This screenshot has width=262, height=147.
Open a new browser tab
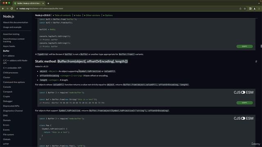pyautogui.click(x=48, y=3)
